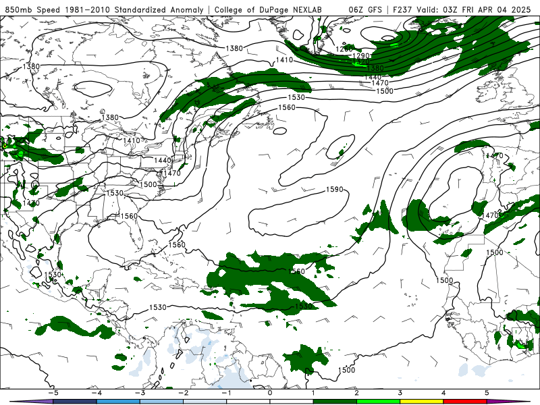Select the blue -4 to -3 colorbar segment
The height and width of the screenshot is (405, 540).
(x=118, y=402)
